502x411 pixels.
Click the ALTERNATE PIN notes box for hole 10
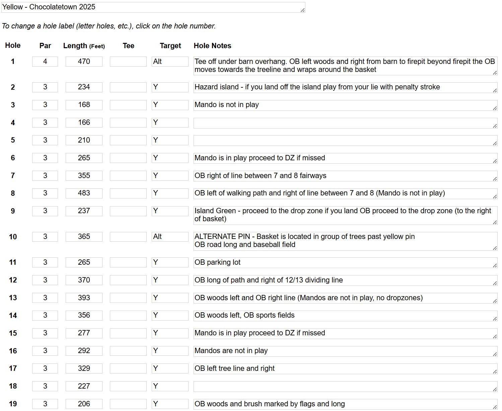tap(345, 241)
